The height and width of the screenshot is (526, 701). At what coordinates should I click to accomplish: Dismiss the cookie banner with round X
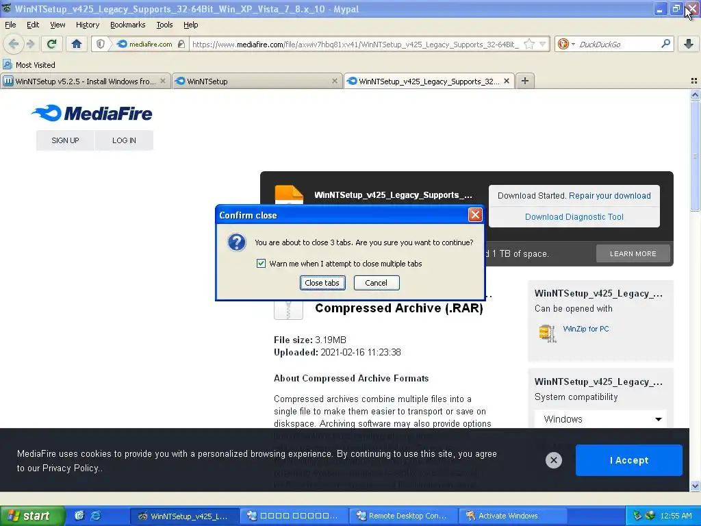click(x=553, y=460)
